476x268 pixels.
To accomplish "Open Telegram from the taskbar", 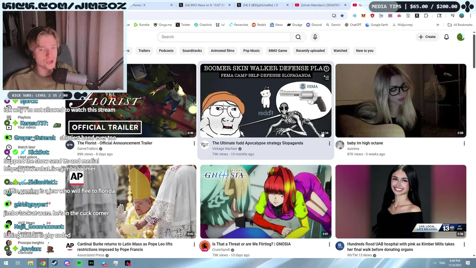I will tap(103, 263).
